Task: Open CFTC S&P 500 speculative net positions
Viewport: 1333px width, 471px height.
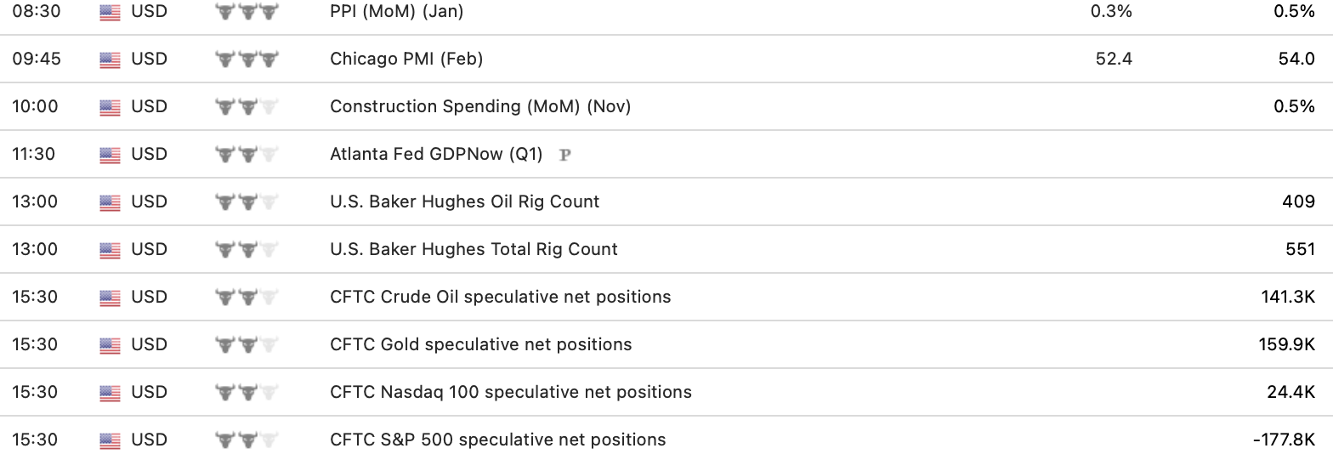Action: tap(497, 440)
